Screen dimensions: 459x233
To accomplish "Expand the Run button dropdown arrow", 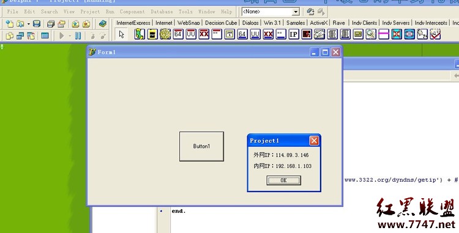I will pos(70,36).
